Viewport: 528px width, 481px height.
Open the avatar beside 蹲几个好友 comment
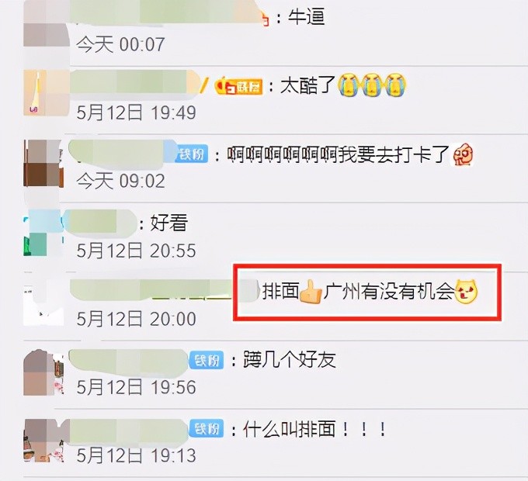(x=43, y=372)
